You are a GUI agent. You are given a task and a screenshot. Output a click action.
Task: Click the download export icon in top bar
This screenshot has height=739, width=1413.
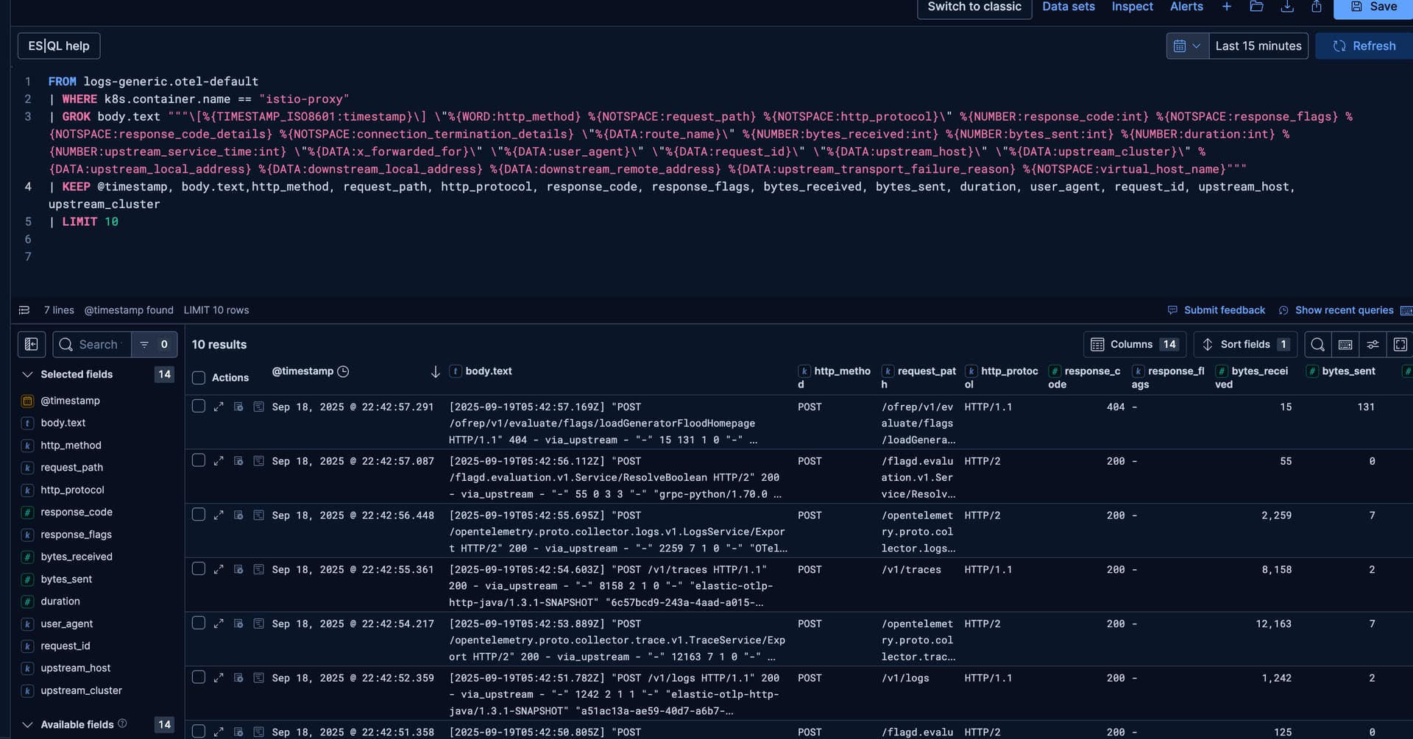pyautogui.click(x=1287, y=7)
